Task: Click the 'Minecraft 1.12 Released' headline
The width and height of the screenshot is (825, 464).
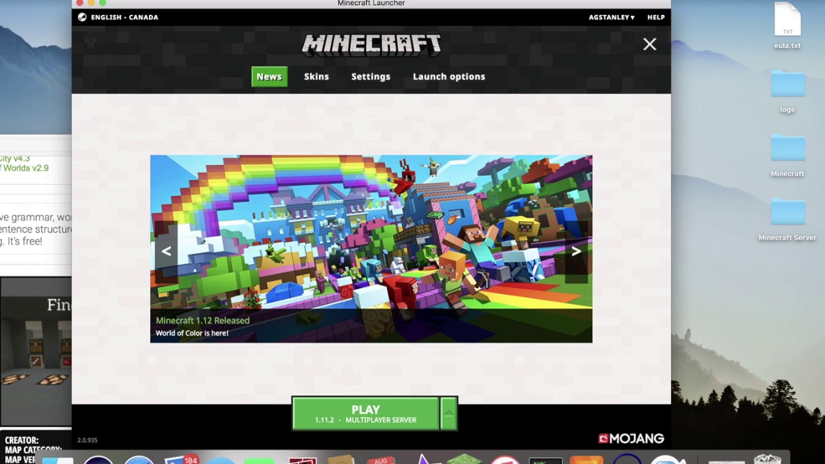Action: click(202, 320)
